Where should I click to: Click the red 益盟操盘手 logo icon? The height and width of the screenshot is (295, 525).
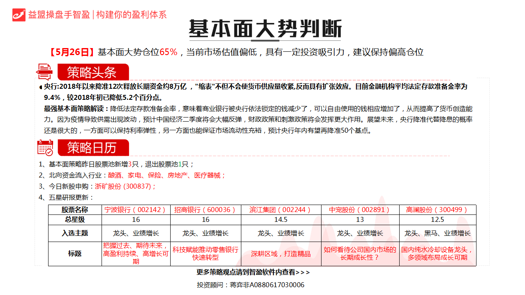click(x=19, y=14)
